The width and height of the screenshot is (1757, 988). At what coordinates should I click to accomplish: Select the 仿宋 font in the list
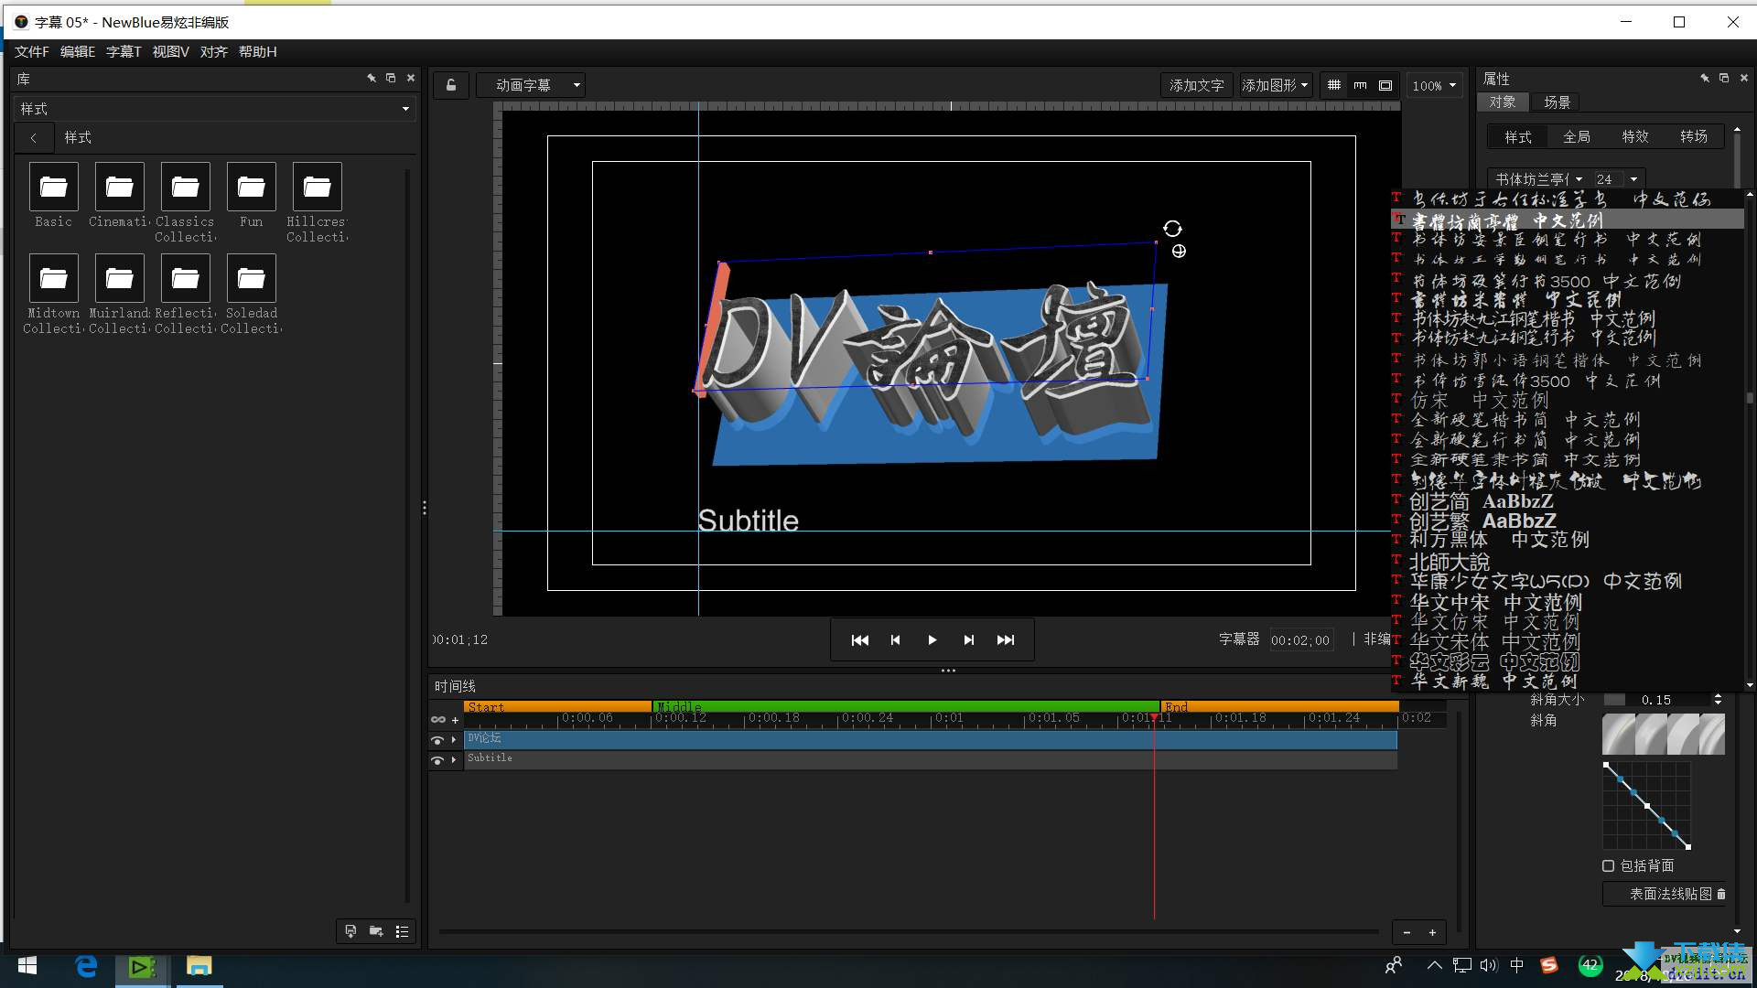(1567, 401)
